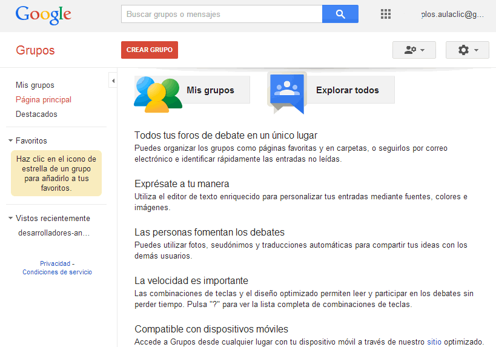Click heading Todos tus foros de debate
Viewport: 496px width, 347px height.
point(225,135)
